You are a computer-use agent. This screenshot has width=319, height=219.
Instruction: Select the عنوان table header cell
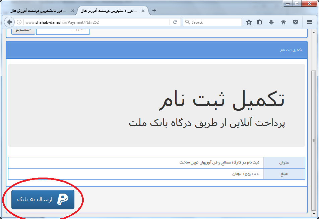(x=284, y=162)
